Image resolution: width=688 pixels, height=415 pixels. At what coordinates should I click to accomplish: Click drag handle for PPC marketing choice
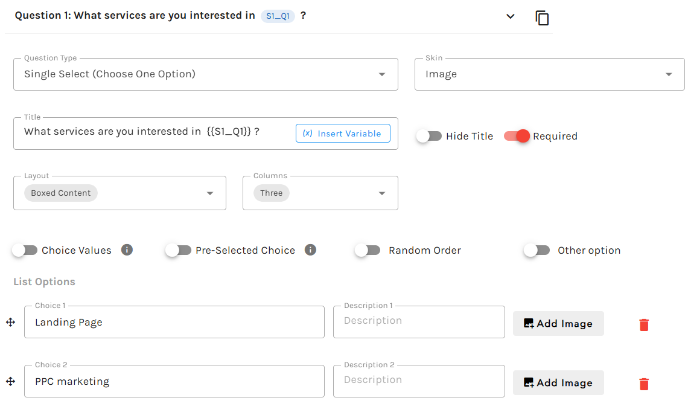[10, 382]
